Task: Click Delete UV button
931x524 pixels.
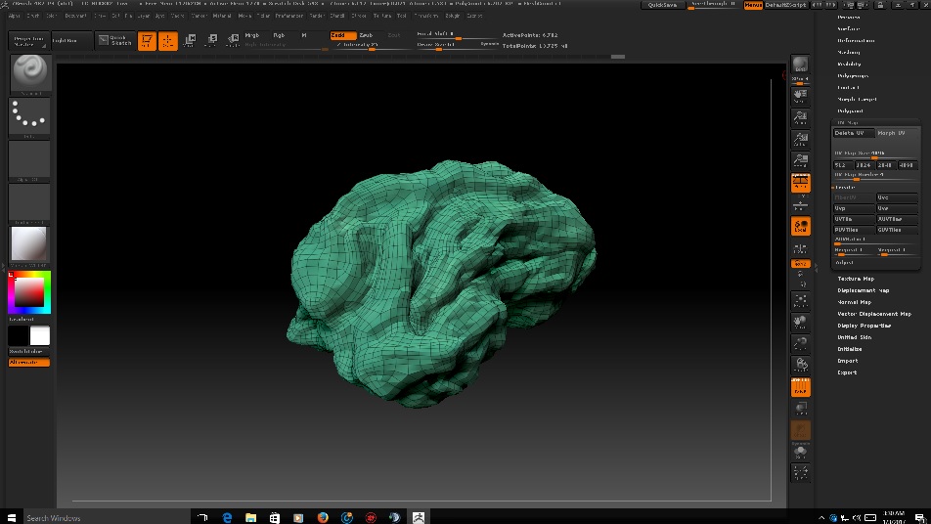Action: [x=853, y=133]
